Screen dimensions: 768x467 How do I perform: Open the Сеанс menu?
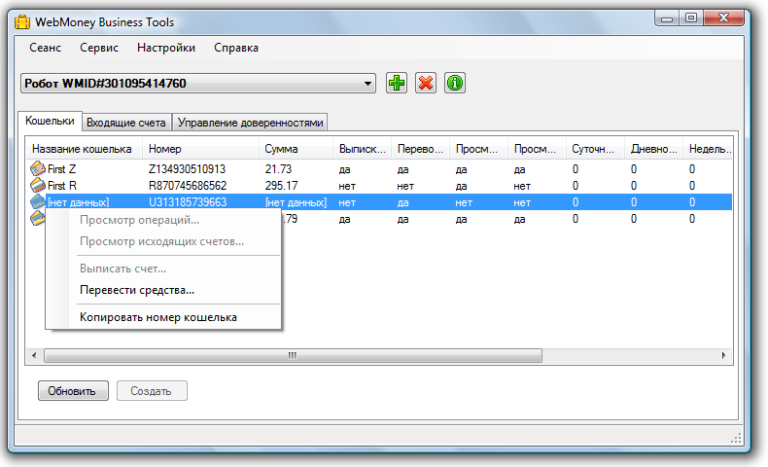(x=47, y=48)
